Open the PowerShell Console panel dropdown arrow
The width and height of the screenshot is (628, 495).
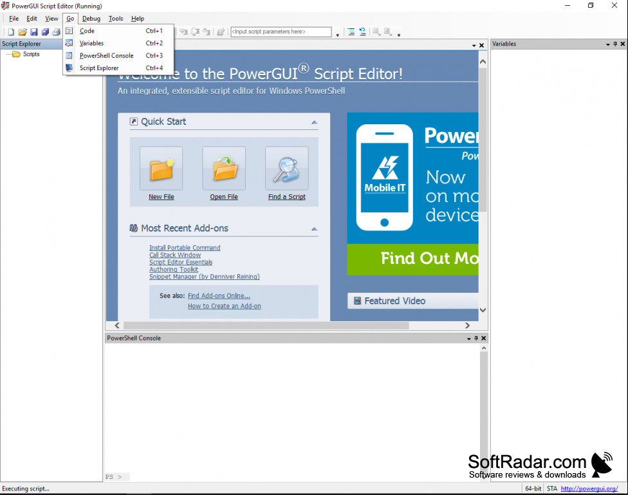coord(469,339)
